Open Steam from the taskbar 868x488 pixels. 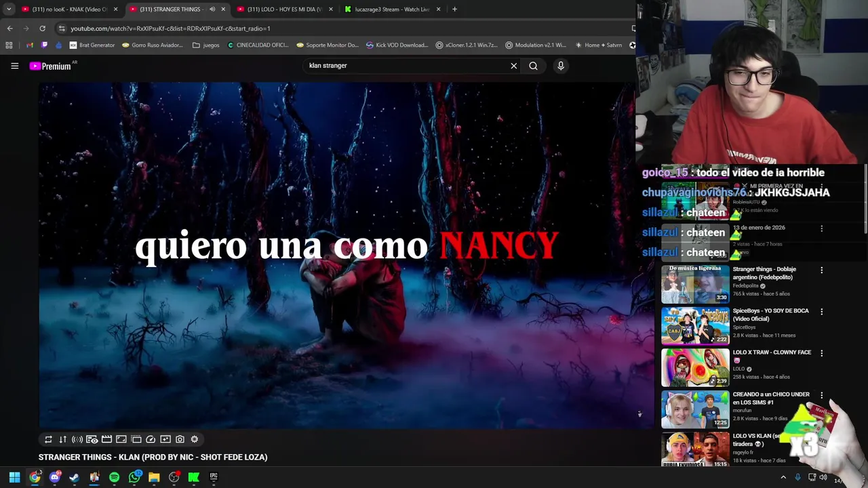[75, 477]
